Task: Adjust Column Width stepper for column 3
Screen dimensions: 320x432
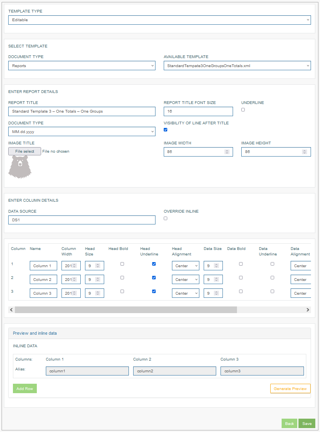Action: pos(74,293)
